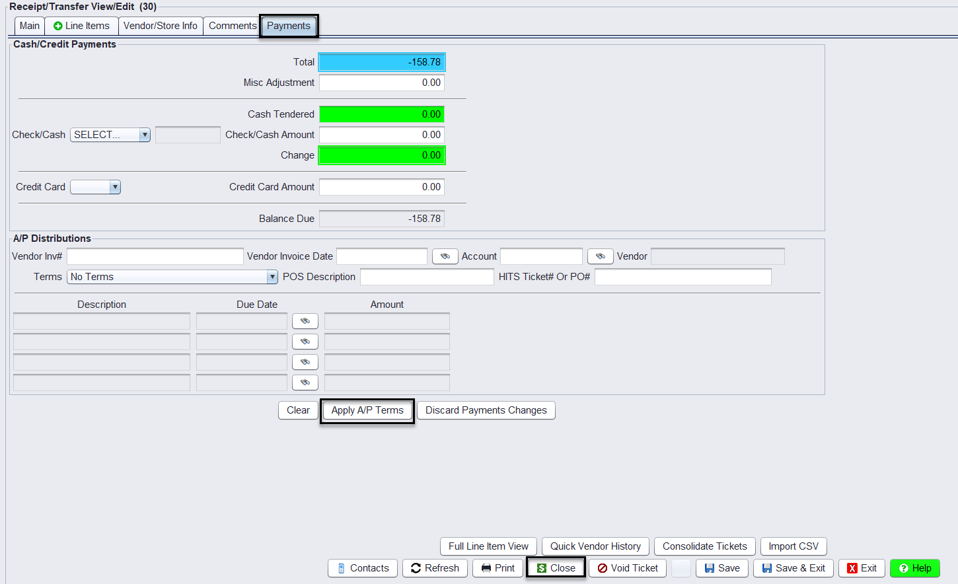Click the lookup icon next to Account field
The width and height of the screenshot is (958, 584).
pos(600,256)
